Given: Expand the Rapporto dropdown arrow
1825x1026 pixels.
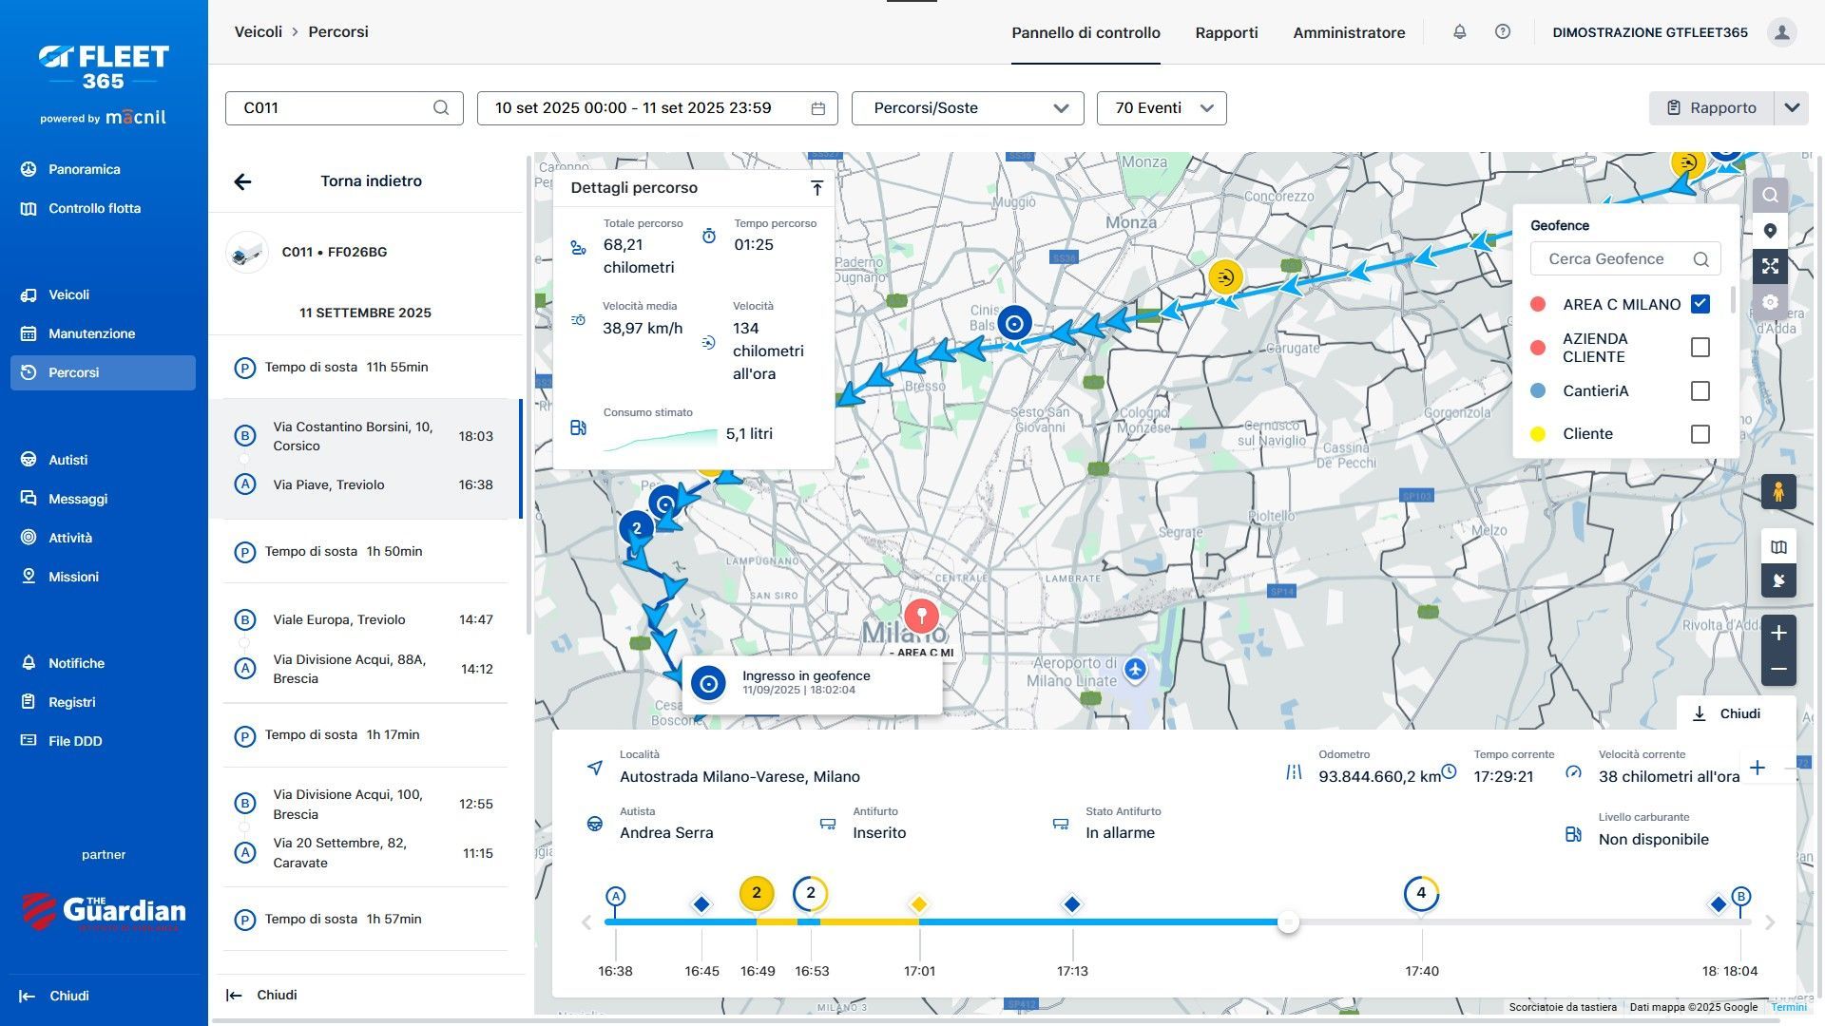Looking at the screenshot, I should pyautogui.click(x=1792, y=108).
